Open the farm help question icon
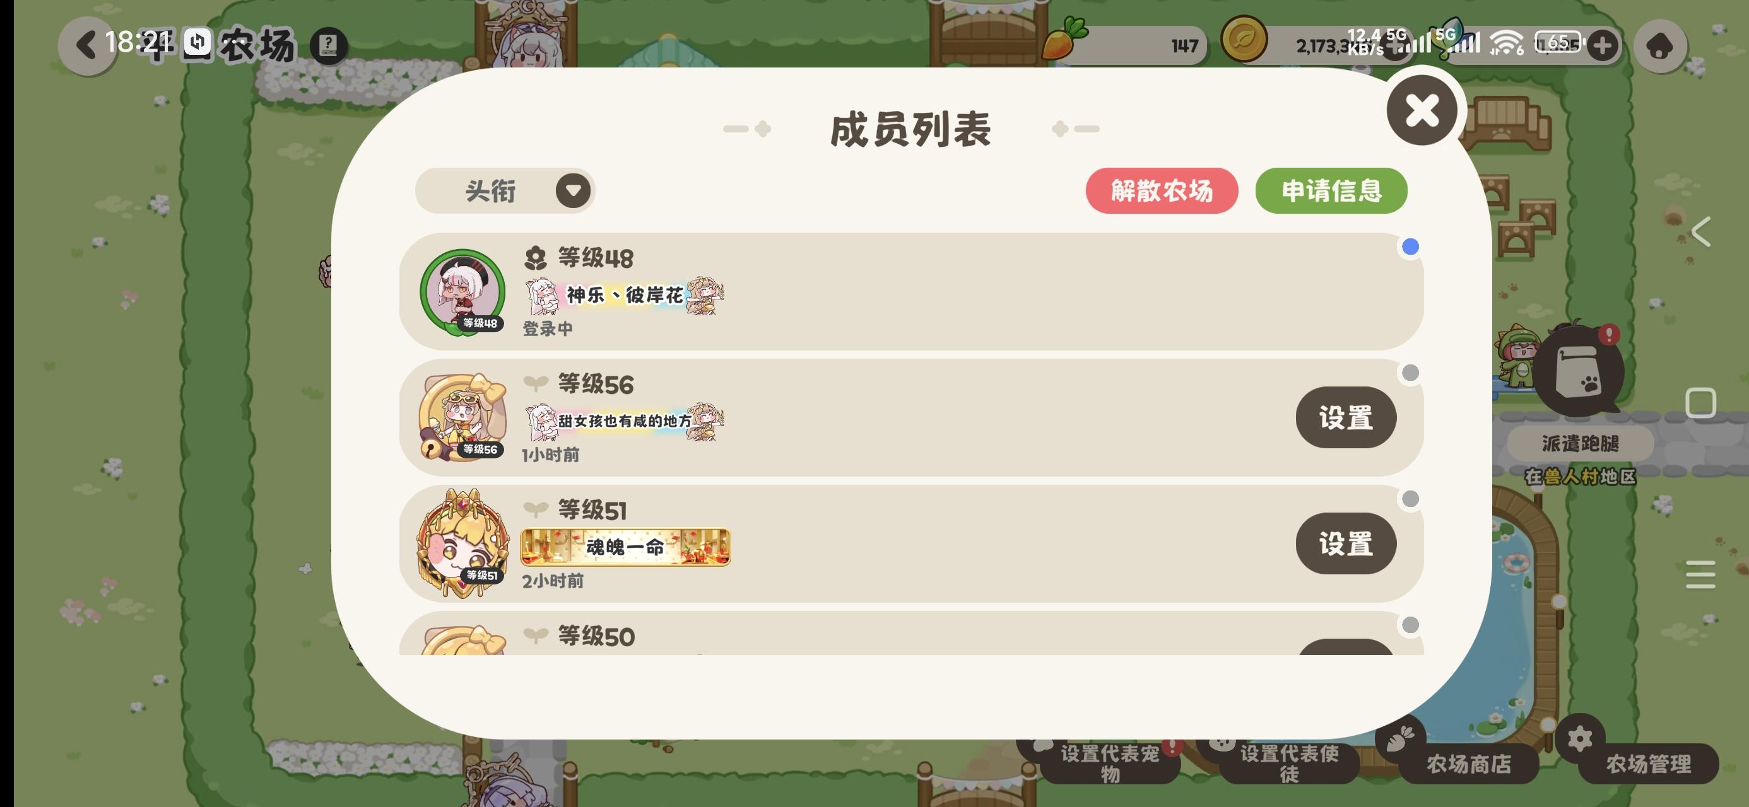This screenshot has height=807, width=1749. click(329, 45)
